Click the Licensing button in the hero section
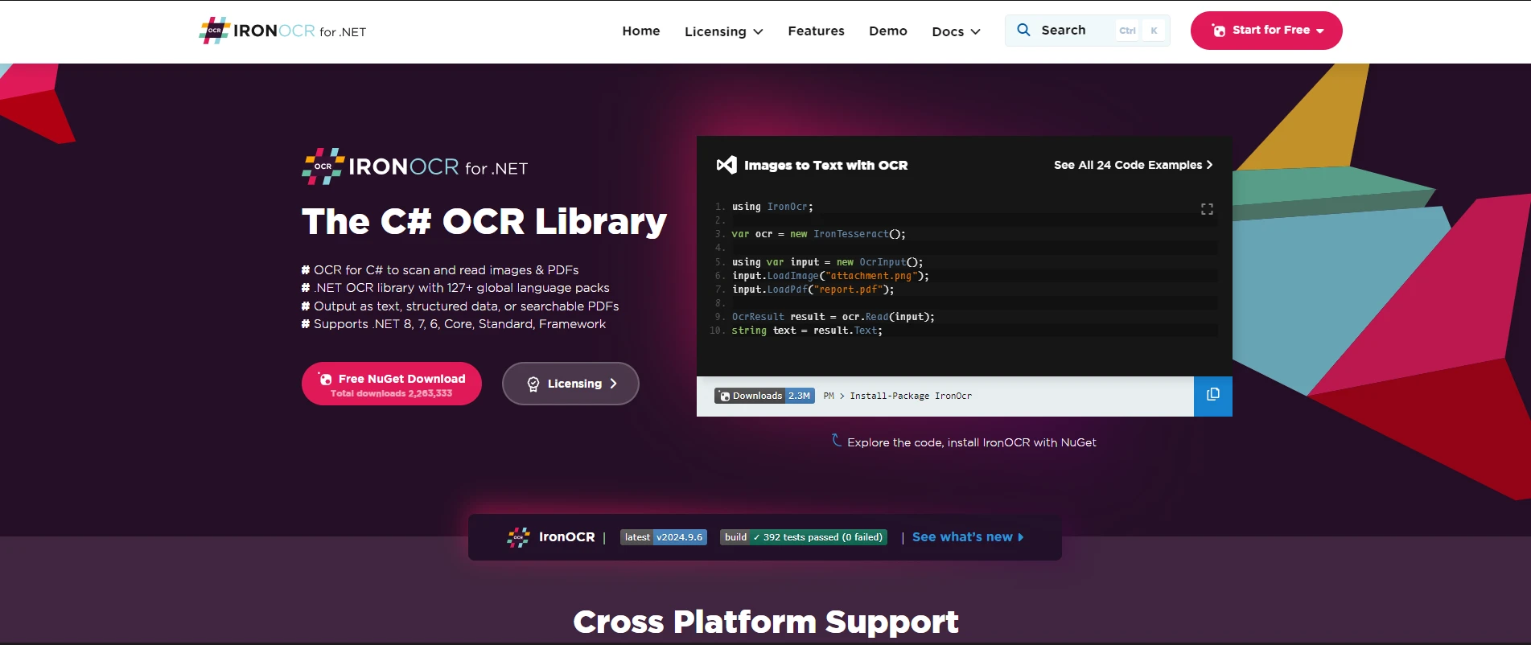 point(570,384)
